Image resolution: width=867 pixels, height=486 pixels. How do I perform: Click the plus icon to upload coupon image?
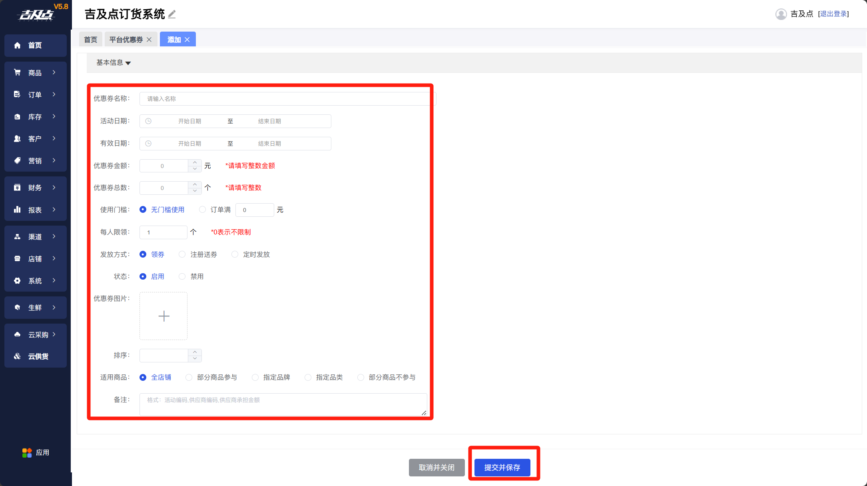(x=163, y=316)
